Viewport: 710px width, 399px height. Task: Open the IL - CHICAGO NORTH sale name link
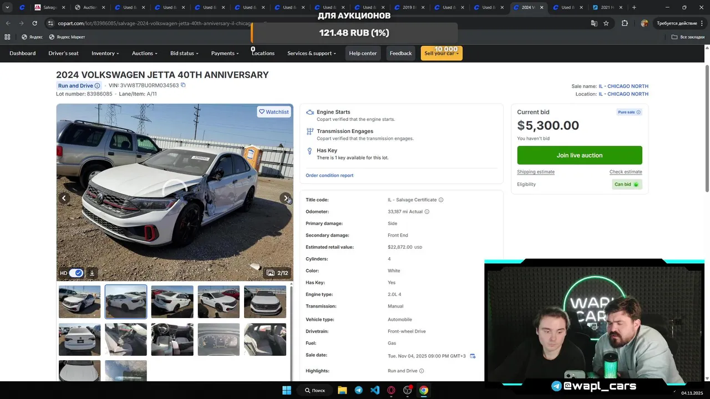click(x=623, y=86)
